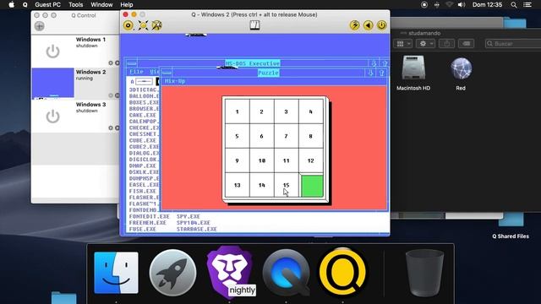541x304 pixels.
Task: Click puzzle tile number 12
Action: pyautogui.click(x=310, y=160)
